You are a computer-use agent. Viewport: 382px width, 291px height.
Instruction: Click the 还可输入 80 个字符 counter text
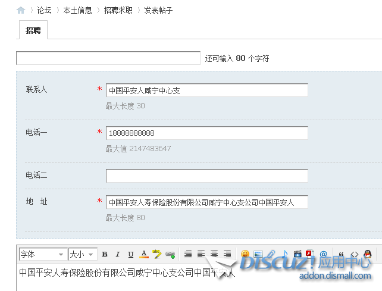[x=237, y=58]
